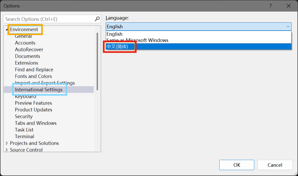Select the Fonts and Colors page
Viewport: 298px width, 176px height.
[x=33, y=76]
